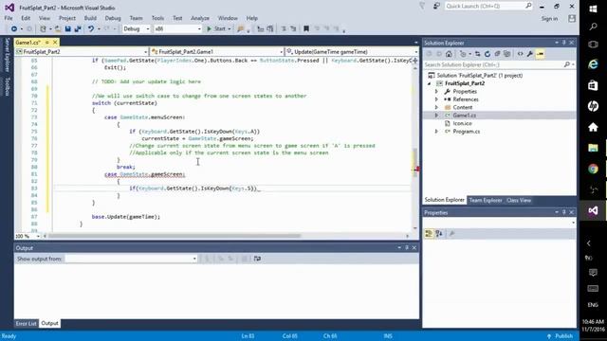The height and width of the screenshot is (341, 607).
Task: Click the View Code icon in Solution Explorer
Action: pos(521,54)
